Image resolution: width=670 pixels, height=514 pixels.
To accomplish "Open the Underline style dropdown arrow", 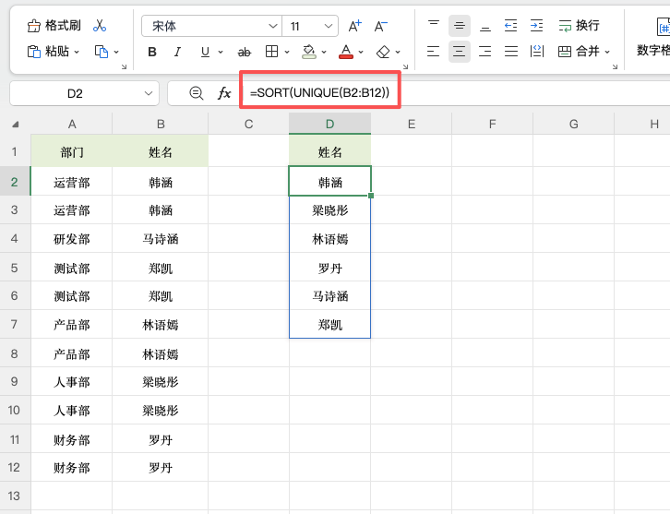I will pyautogui.click(x=221, y=52).
